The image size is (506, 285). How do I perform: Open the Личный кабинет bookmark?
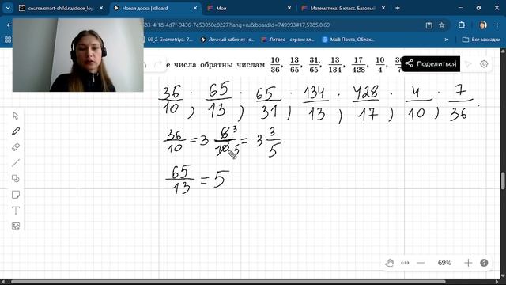click(x=227, y=40)
